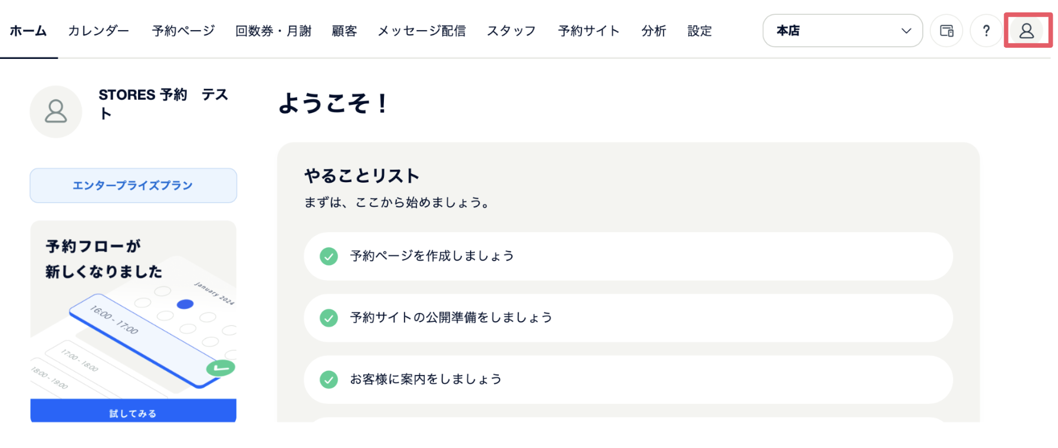
Task: Open the account profile icon menu
Action: click(x=1026, y=31)
